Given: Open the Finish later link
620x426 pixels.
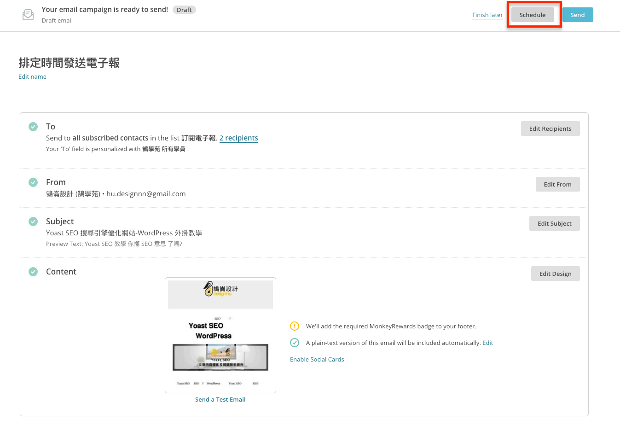Looking at the screenshot, I should (487, 15).
